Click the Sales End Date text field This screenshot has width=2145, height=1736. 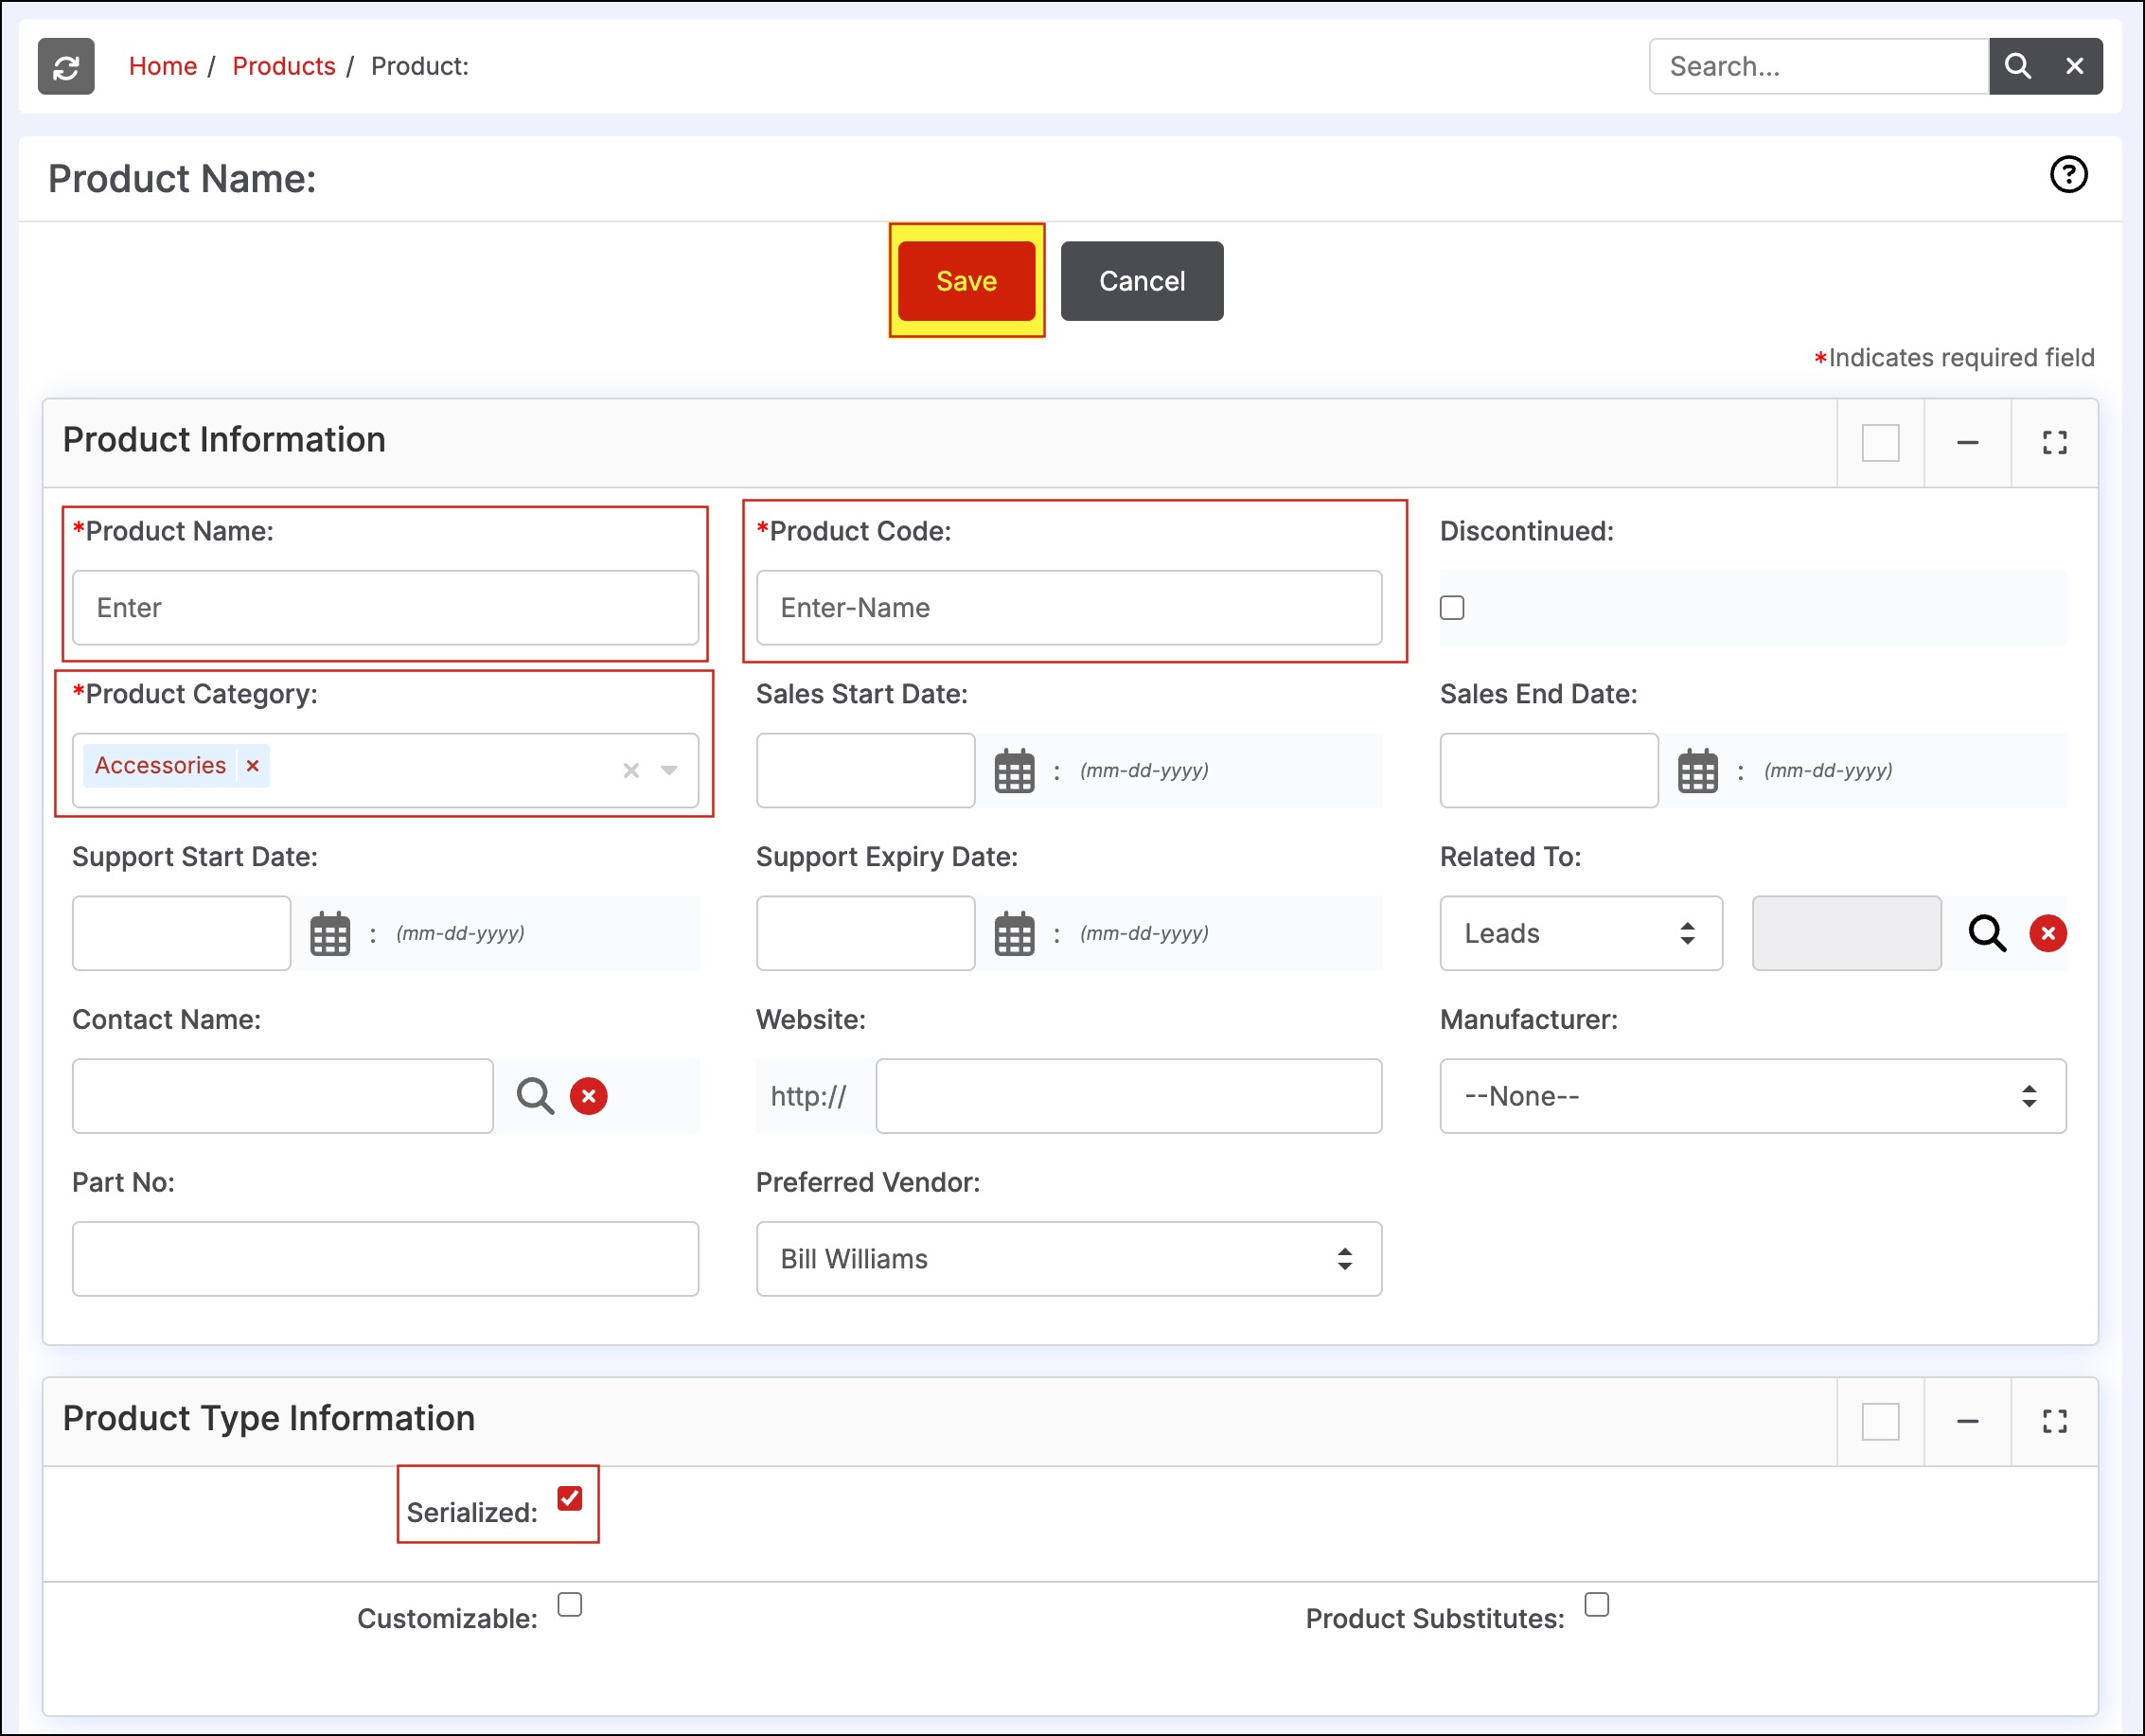tap(1549, 771)
